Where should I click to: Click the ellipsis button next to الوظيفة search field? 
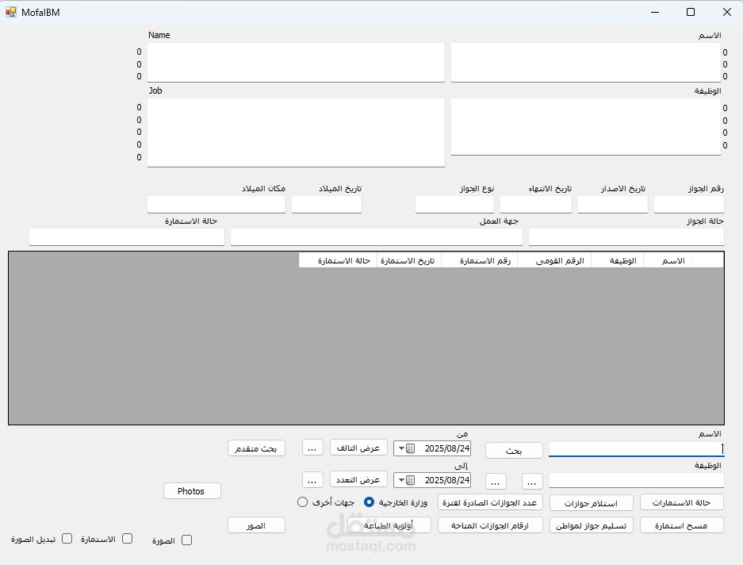pyautogui.click(x=532, y=482)
